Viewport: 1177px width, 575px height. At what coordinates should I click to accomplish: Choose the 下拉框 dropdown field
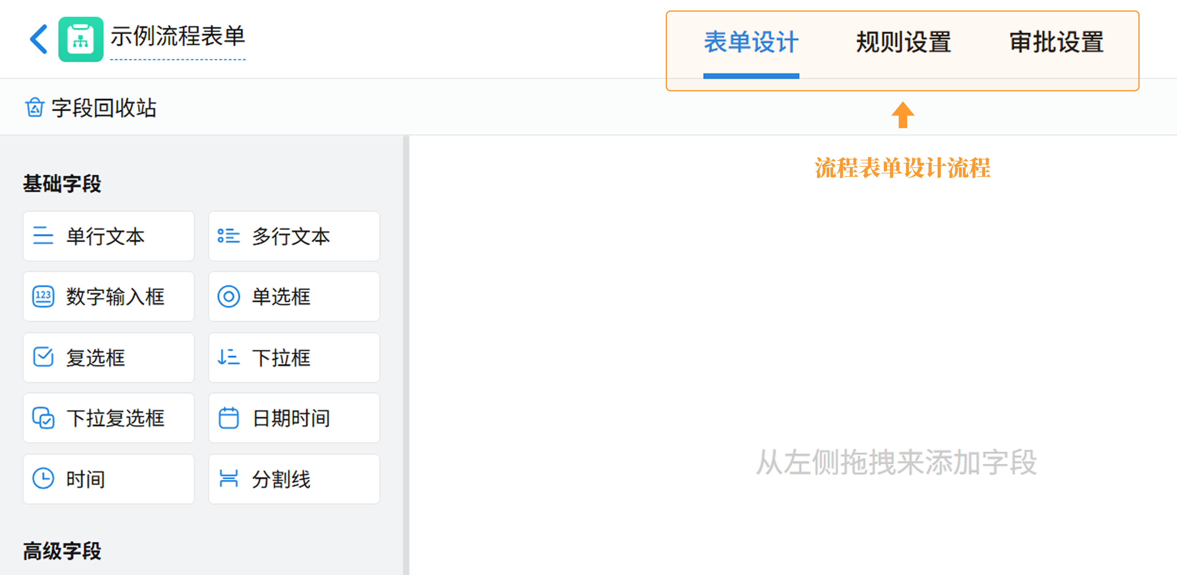click(294, 357)
